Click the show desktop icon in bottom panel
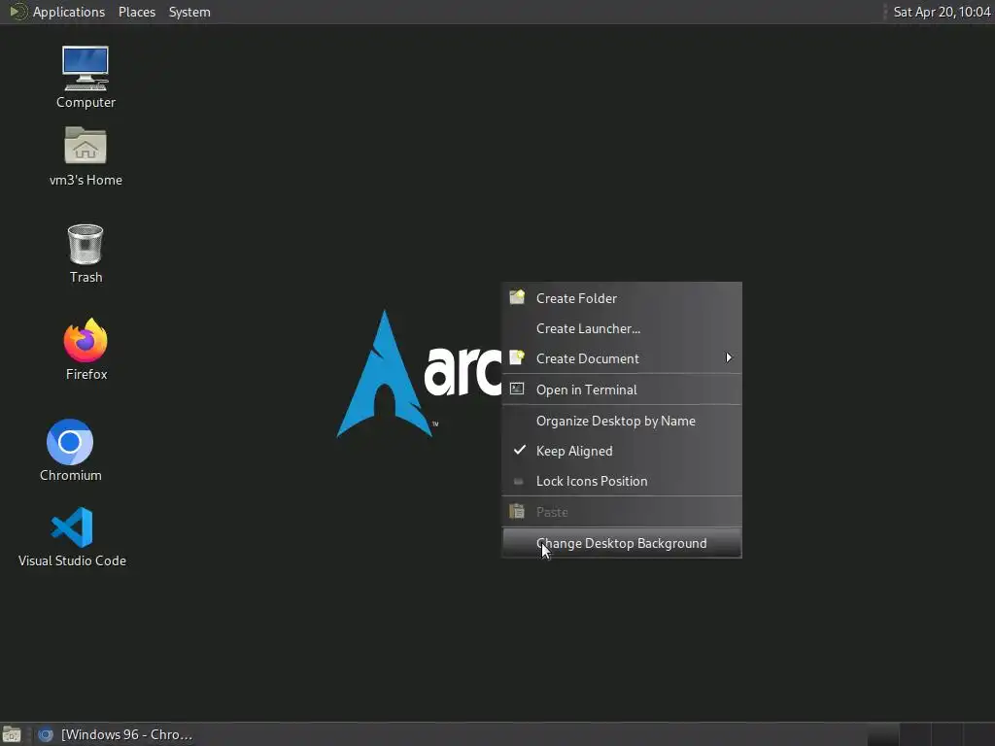Viewport: 995px width, 746px height. 12,734
